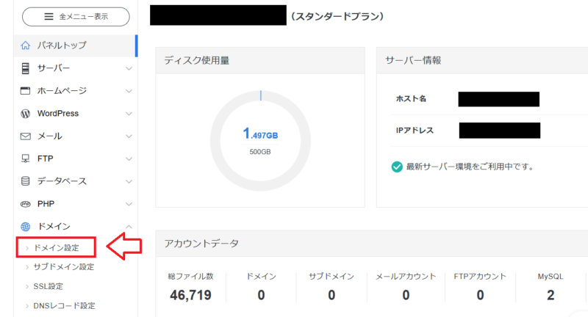Expand the データベース menu chevron
Image resolution: width=588 pixels, height=317 pixels.
pos(129,181)
